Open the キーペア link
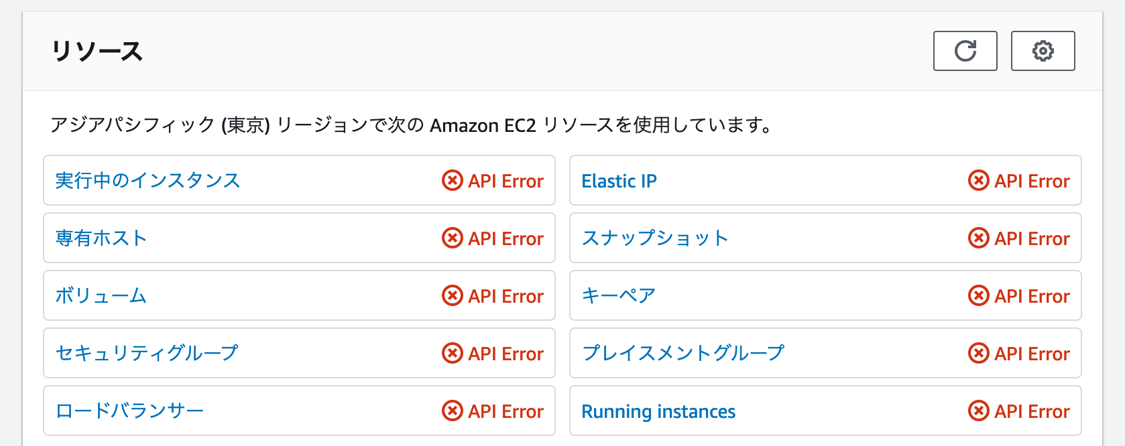The image size is (1125, 446). (618, 296)
